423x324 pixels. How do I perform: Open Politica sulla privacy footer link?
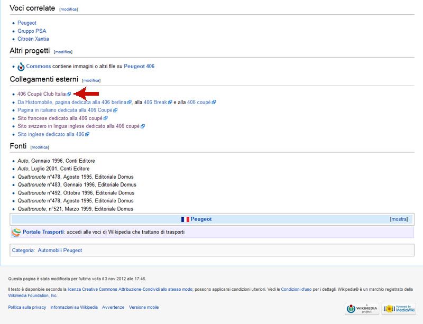[27, 307]
